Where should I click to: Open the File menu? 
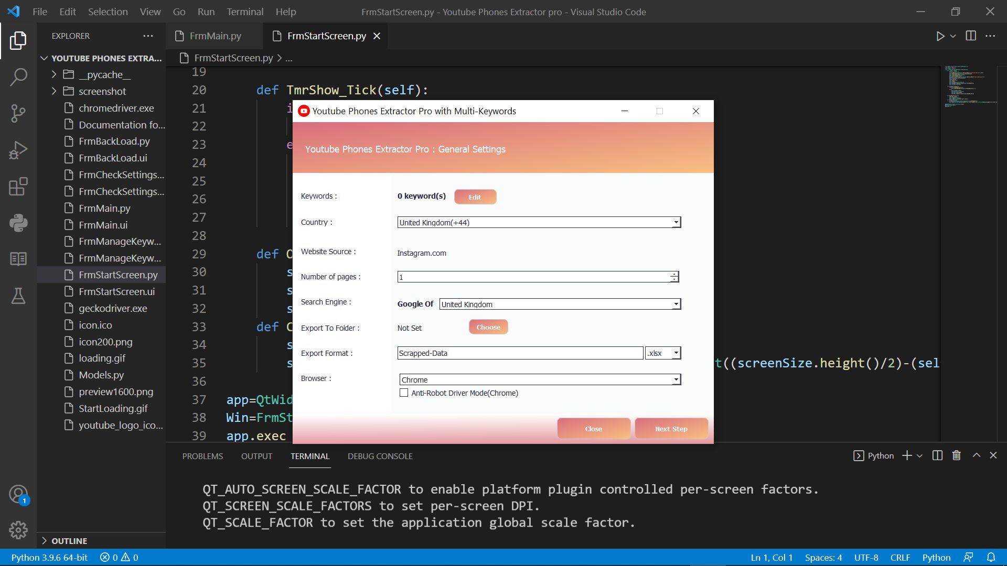tap(40, 12)
